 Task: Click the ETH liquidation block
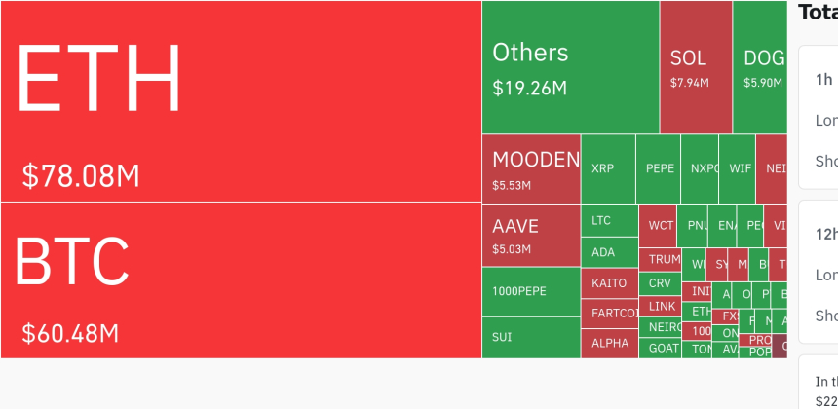[241, 101]
